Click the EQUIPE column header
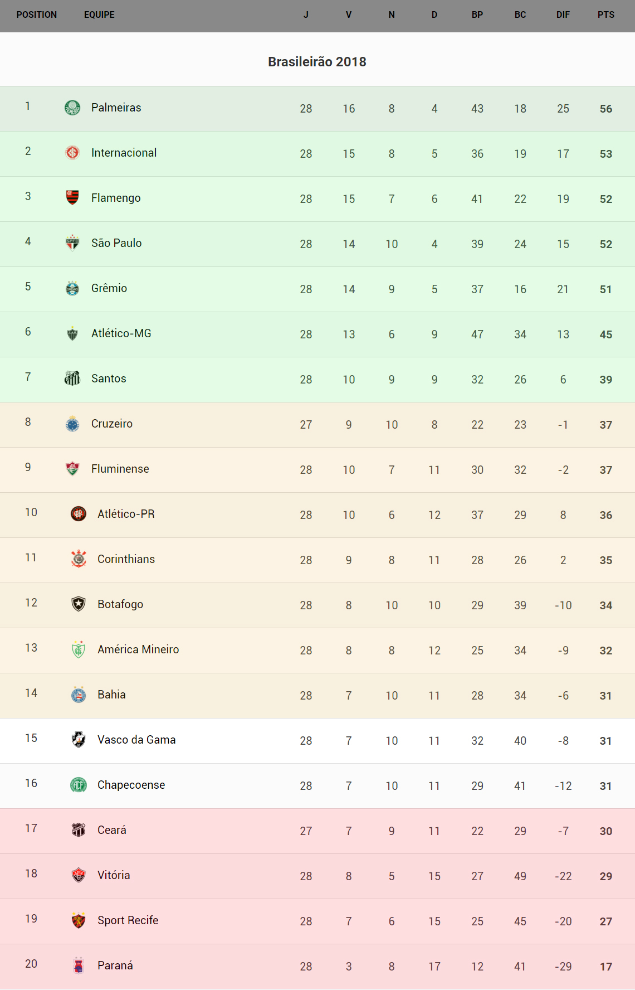Image resolution: width=635 pixels, height=990 pixels. click(99, 15)
